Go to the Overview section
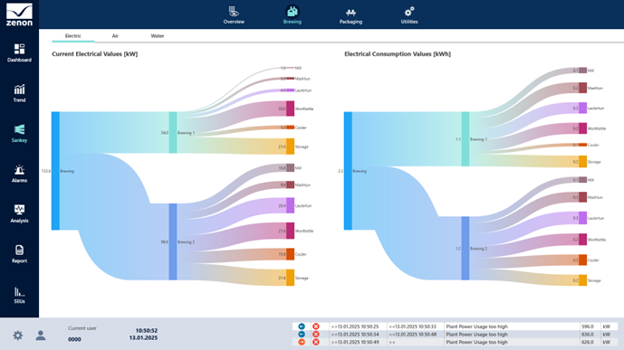 point(234,15)
